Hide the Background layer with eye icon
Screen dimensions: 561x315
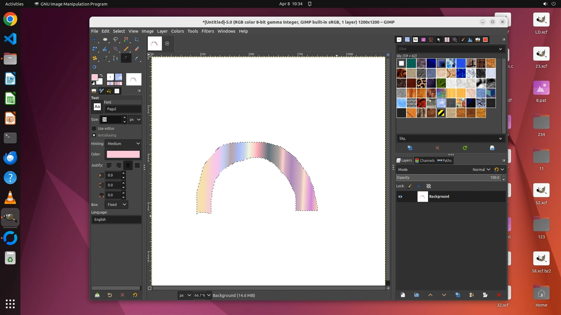(x=400, y=197)
